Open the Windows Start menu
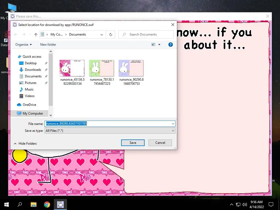 [x=7, y=205]
